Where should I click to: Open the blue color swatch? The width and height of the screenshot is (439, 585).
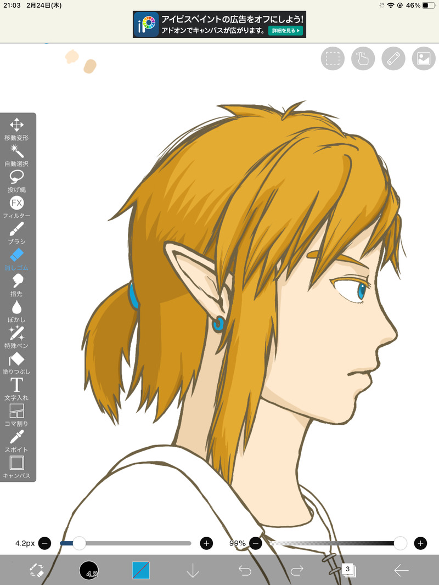(141, 570)
